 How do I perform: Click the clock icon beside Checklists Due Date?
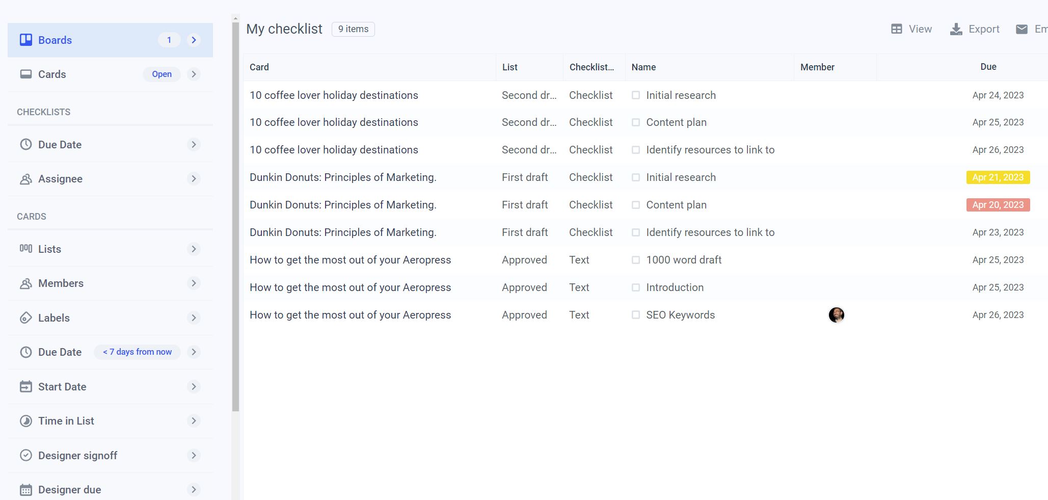(x=26, y=144)
